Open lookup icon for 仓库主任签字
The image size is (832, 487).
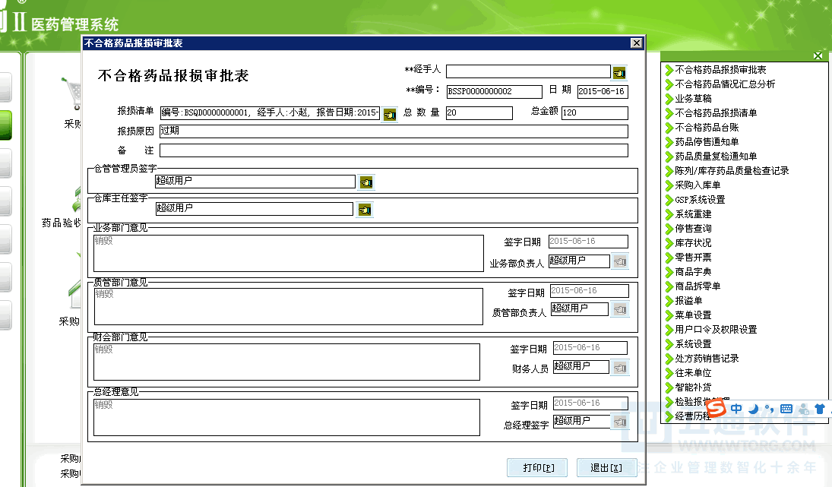point(365,210)
